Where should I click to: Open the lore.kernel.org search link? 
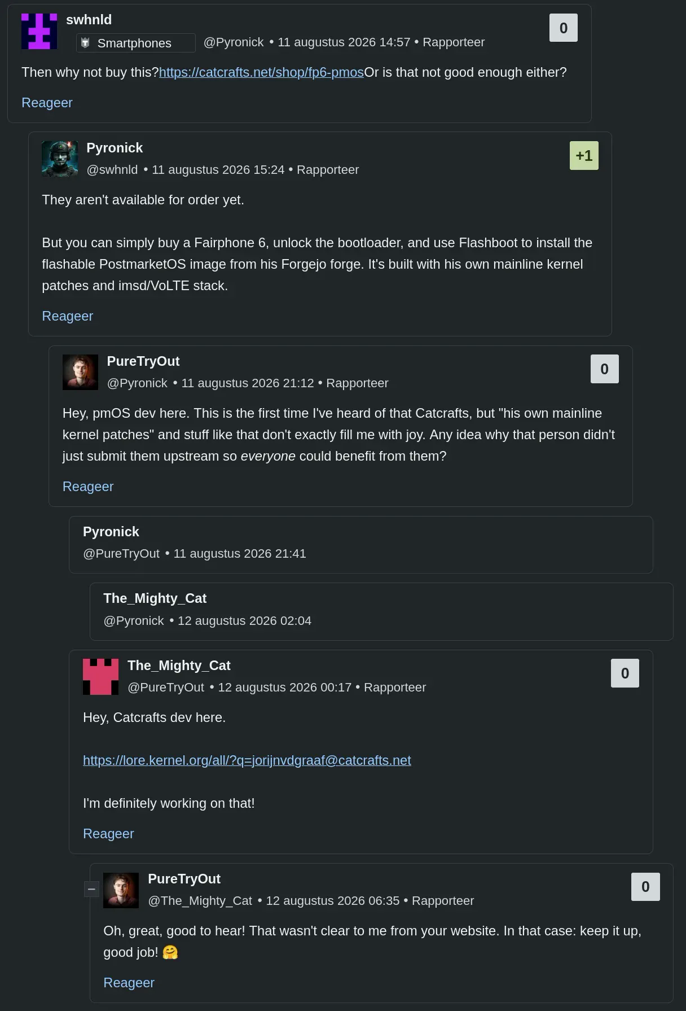tap(247, 760)
